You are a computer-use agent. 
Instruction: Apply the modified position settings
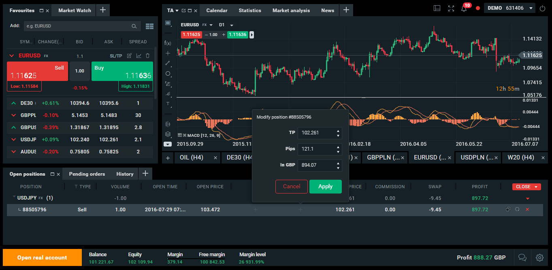coord(325,187)
